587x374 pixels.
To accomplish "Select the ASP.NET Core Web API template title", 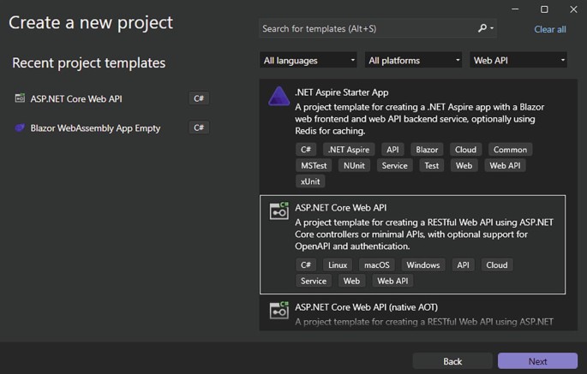I will coord(341,208).
